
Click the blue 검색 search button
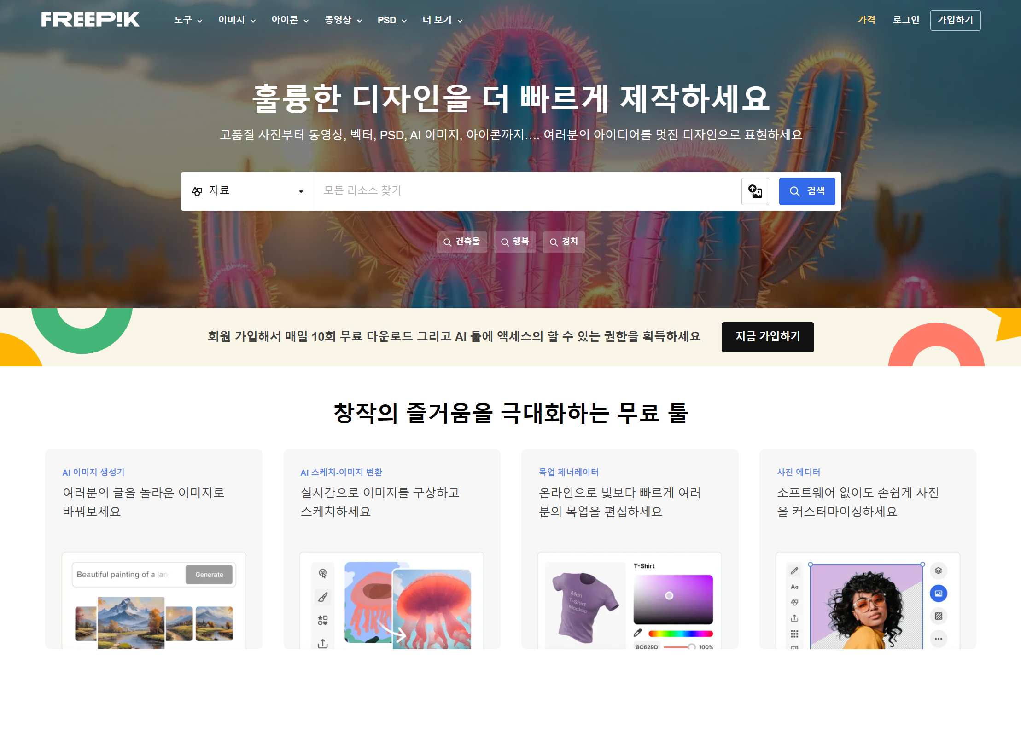pos(807,191)
